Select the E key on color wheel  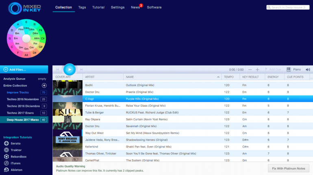26,22
